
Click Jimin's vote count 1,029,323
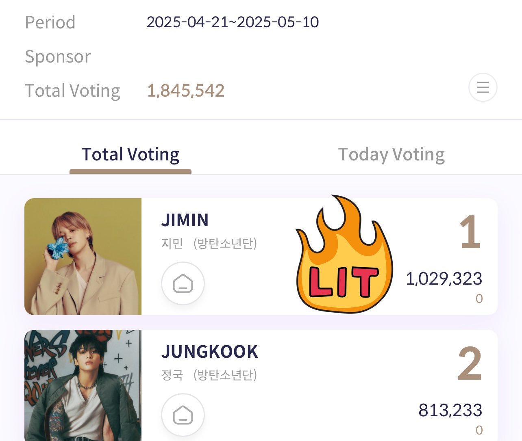pyautogui.click(x=444, y=279)
